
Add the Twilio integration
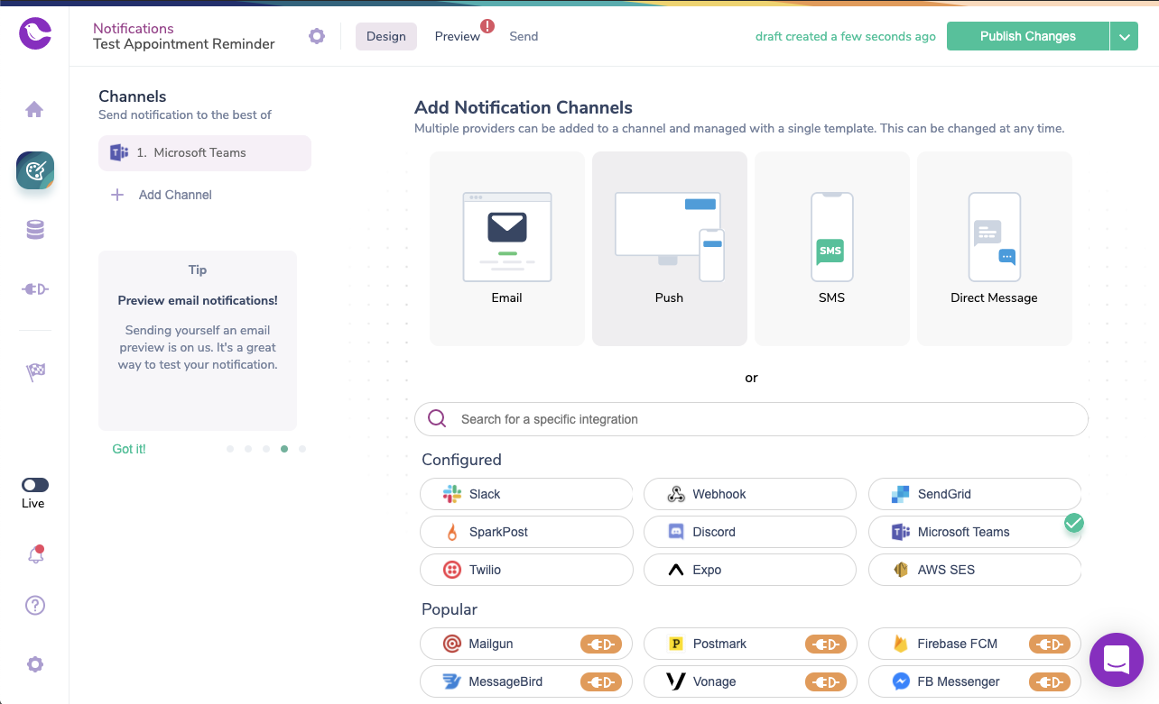point(526,570)
